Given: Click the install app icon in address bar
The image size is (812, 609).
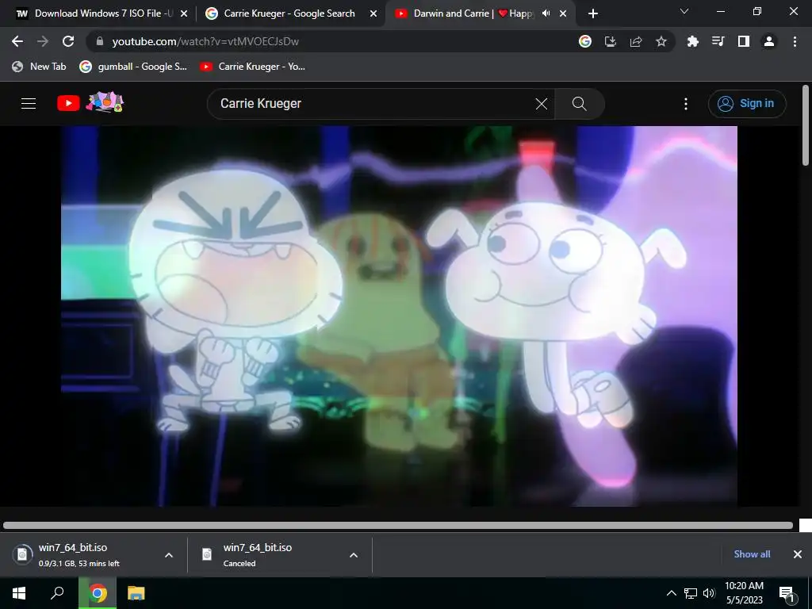Looking at the screenshot, I should (611, 41).
